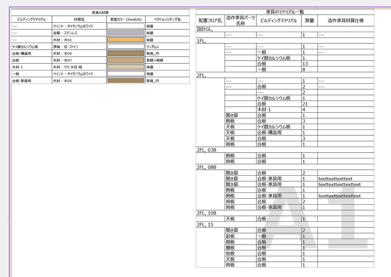
Task: Click the tan swatch for 木材 - 木07
Action: pos(126,60)
